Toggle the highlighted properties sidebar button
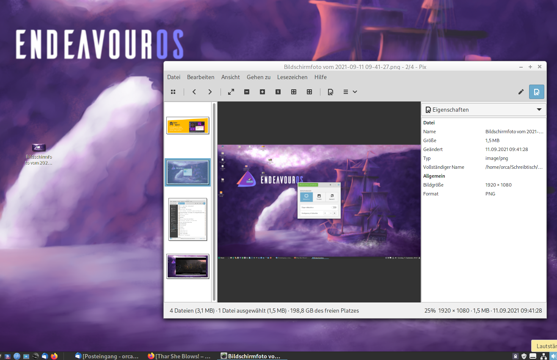This screenshot has height=360, width=557. [x=537, y=92]
